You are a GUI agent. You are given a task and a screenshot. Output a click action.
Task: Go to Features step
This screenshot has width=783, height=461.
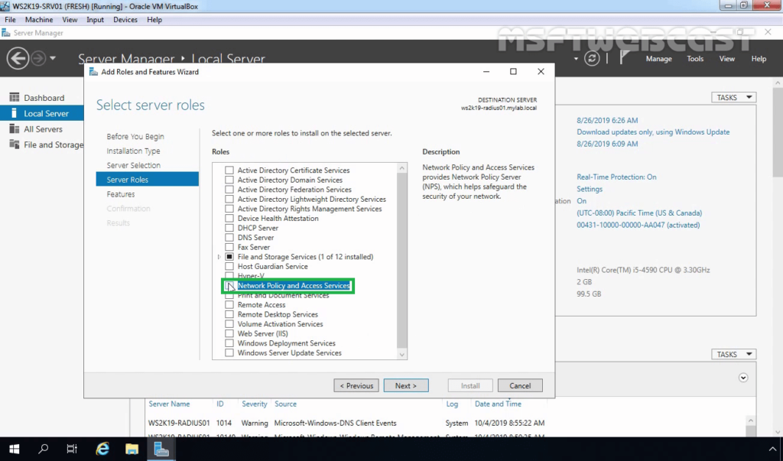(x=121, y=194)
